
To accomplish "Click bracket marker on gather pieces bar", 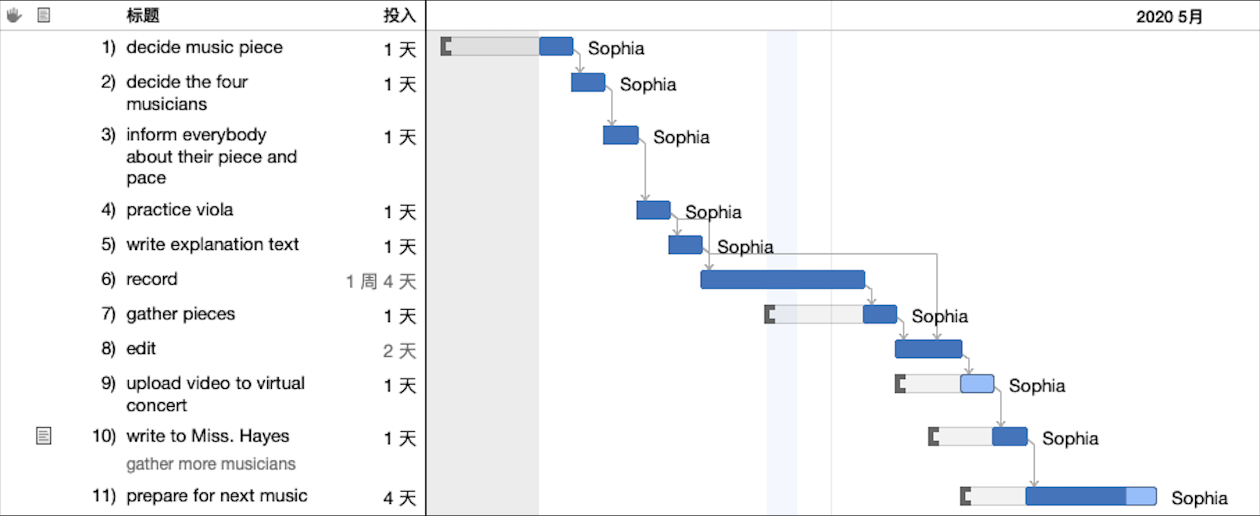I will [x=770, y=314].
